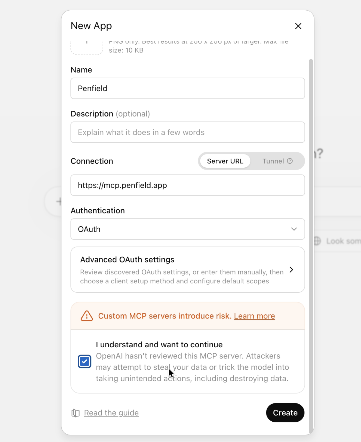Focus the Description input field
Screen dimensions: 361x442
click(188, 132)
